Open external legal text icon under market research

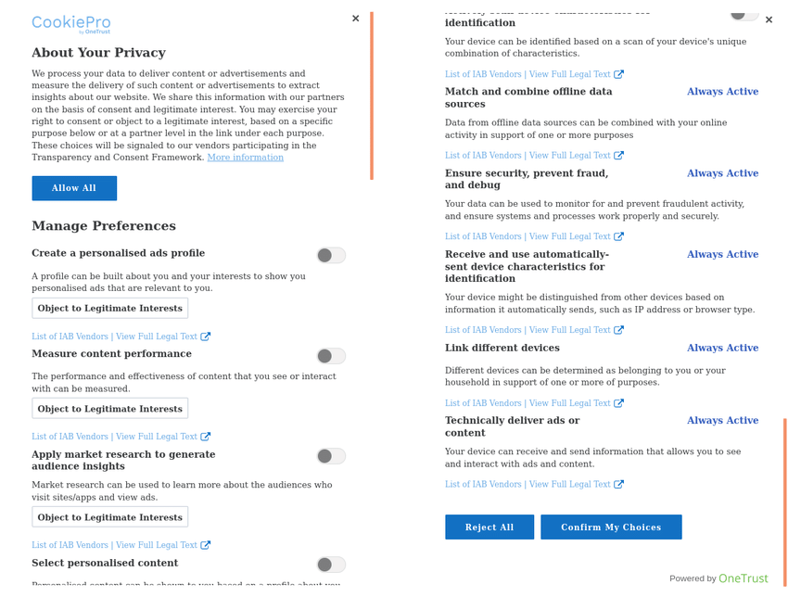coord(206,545)
